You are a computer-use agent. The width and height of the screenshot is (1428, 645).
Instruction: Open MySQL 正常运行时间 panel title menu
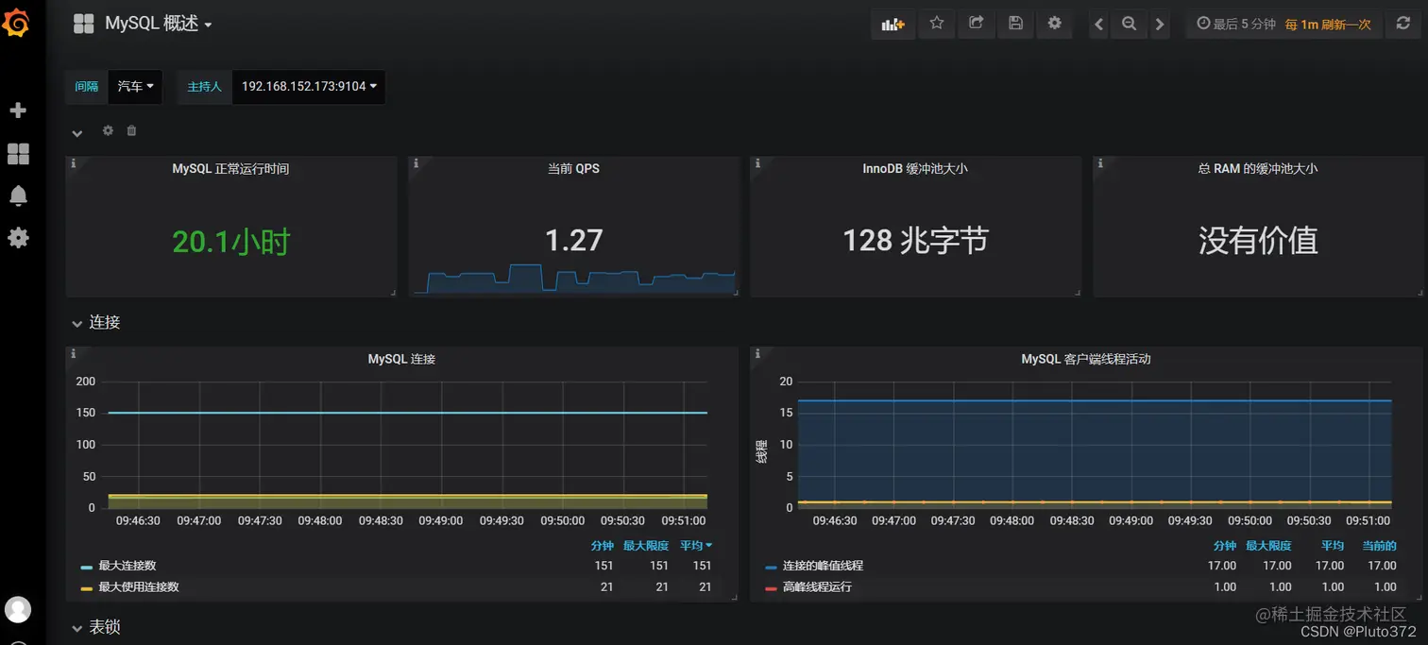click(x=230, y=169)
